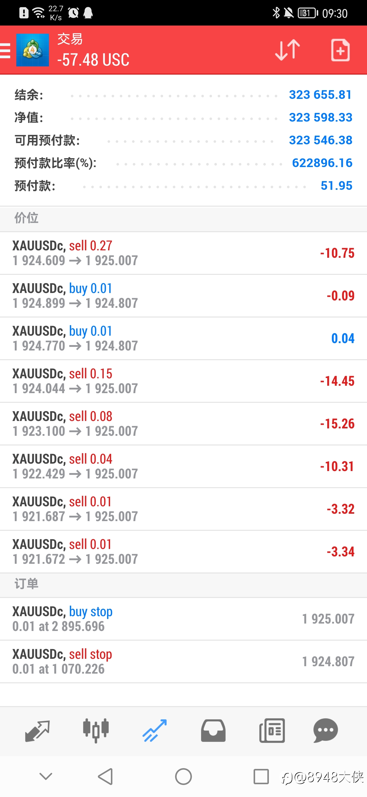The height and width of the screenshot is (797, 367).
Task: Sort positions with the up-down arrows icon
Action: pyautogui.click(x=287, y=50)
